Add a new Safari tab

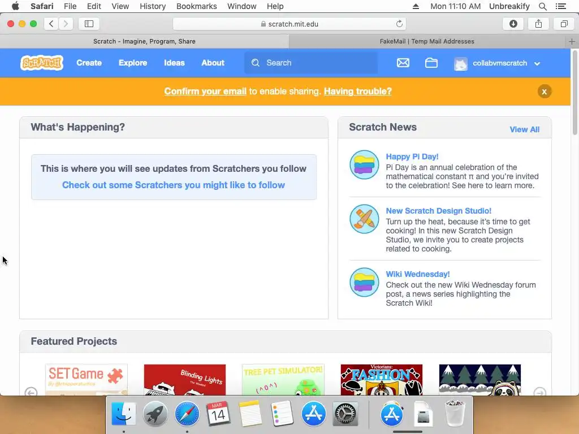pos(572,41)
